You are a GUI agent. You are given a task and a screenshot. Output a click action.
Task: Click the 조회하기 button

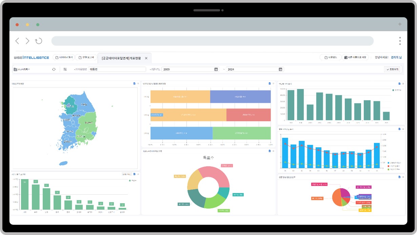click(x=392, y=69)
